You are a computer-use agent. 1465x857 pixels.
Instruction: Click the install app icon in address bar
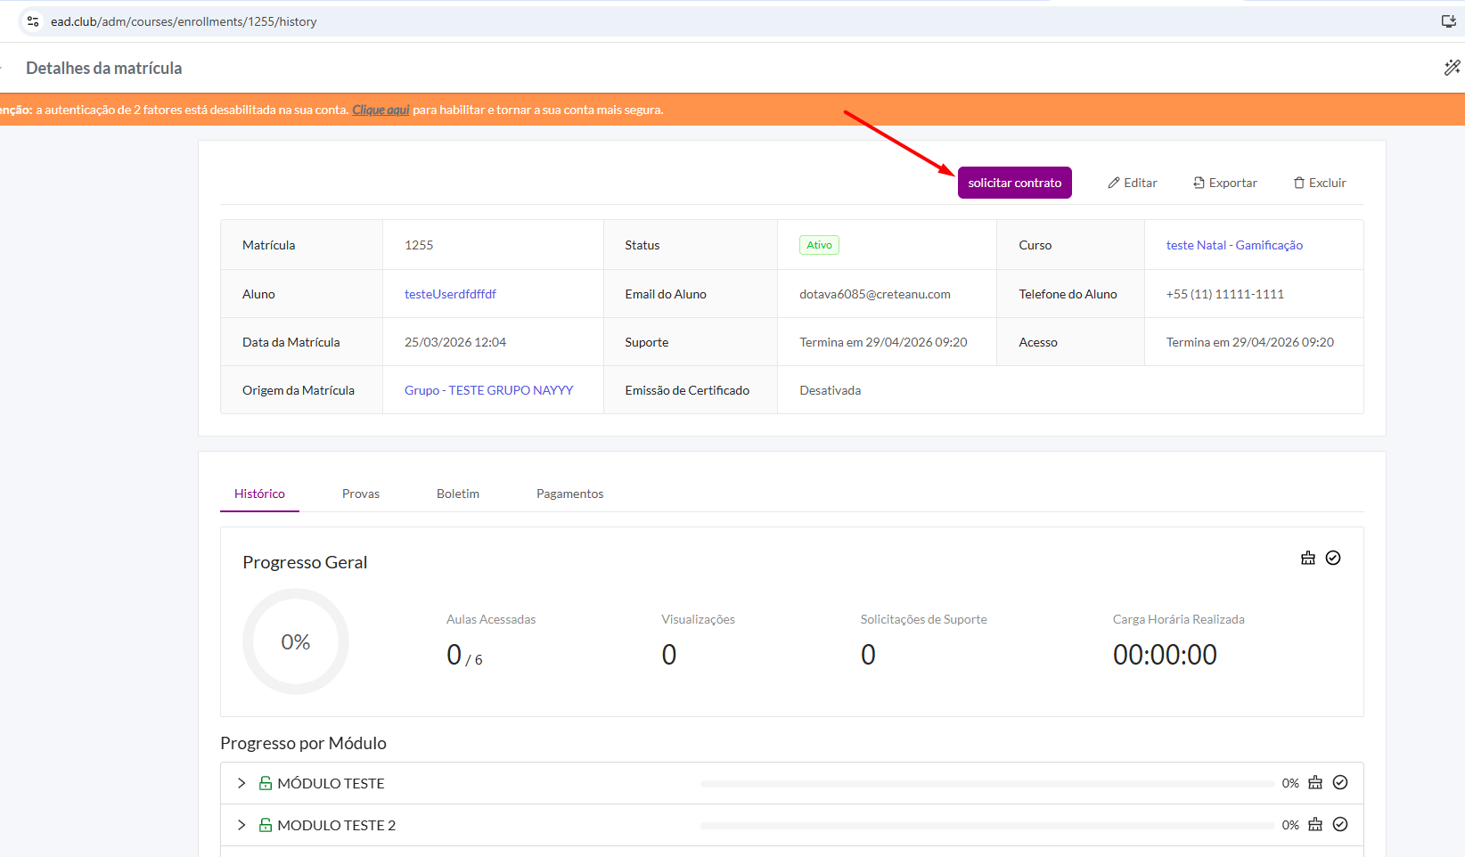coord(1449,21)
